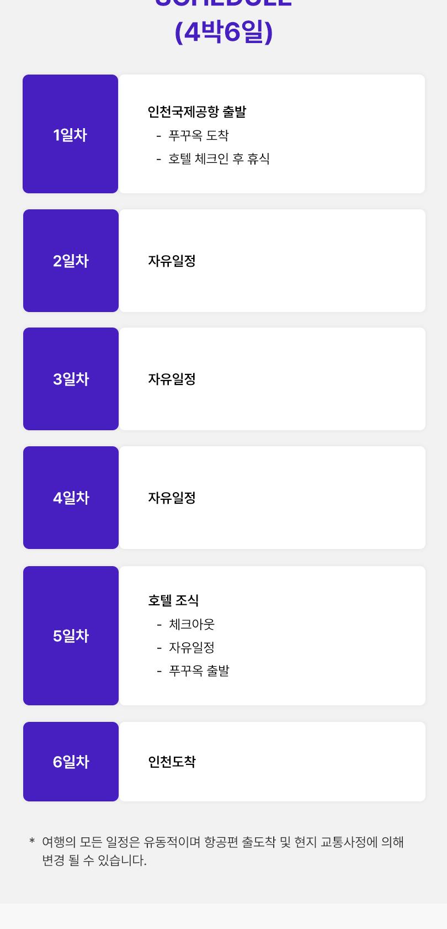Click the 푸꾸옥 출발 list item
The width and height of the screenshot is (447, 929).
point(199,671)
